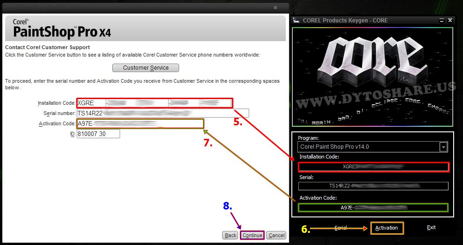Click the Installation Code field in Keygen window
Viewport: 463px width, 245px height.
(x=374, y=167)
